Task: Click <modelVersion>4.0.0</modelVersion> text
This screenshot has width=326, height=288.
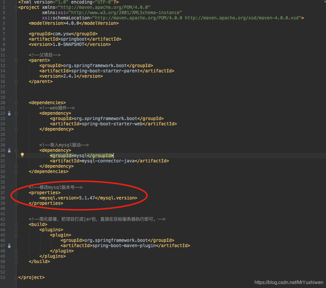Action: tap(74, 23)
